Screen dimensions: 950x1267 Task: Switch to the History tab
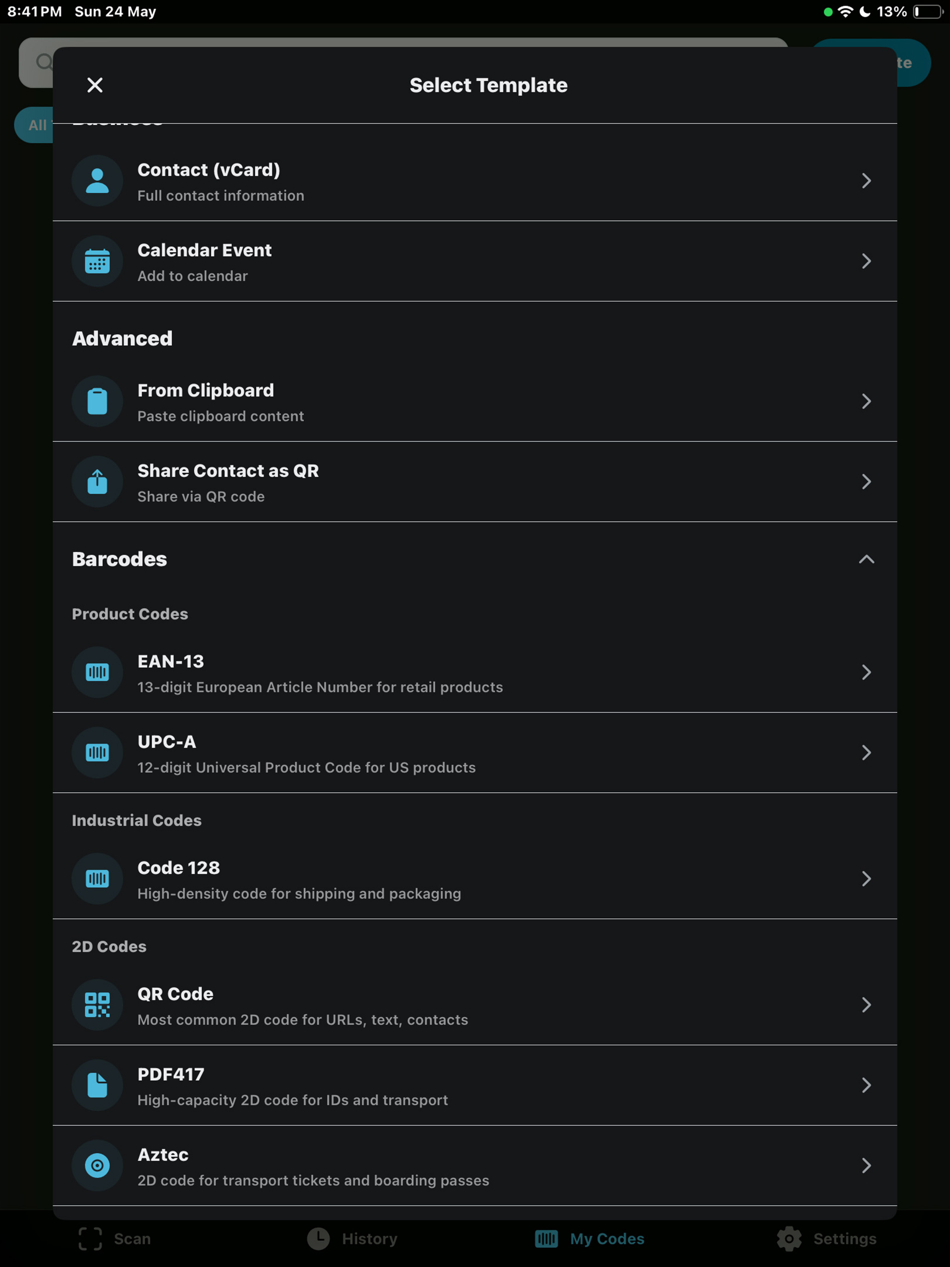352,1238
